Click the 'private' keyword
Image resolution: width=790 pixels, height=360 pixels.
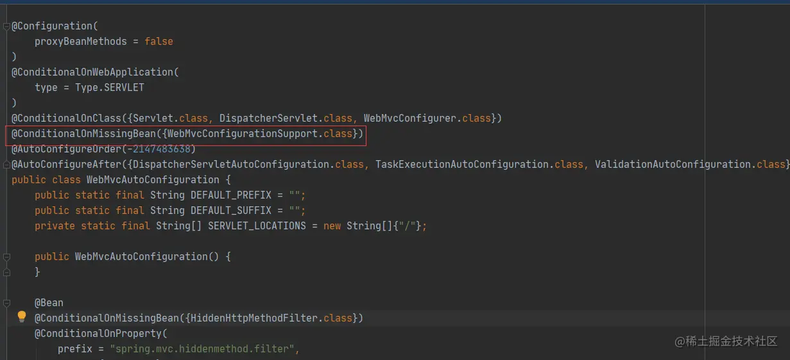(55, 226)
